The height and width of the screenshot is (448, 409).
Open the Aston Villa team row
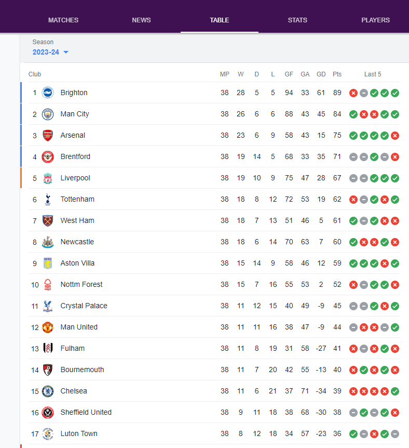[214, 263]
